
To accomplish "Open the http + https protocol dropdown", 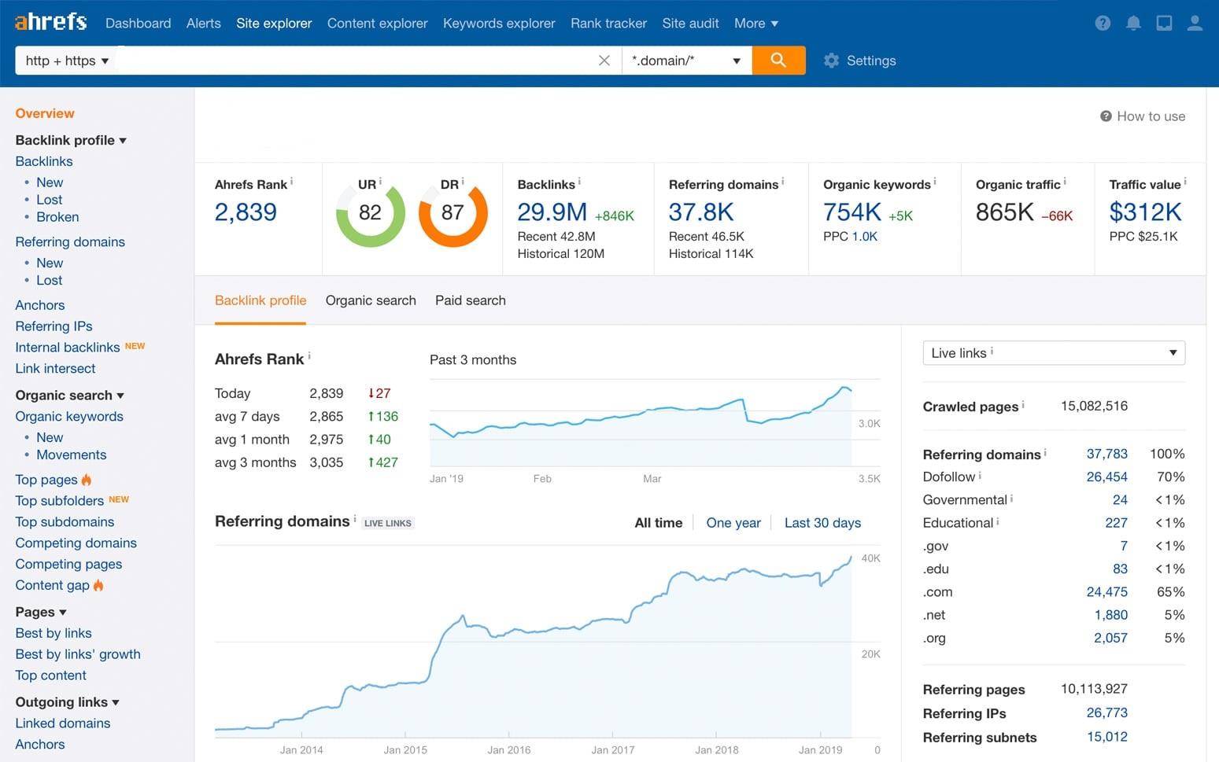I will [x=66, y=61].
